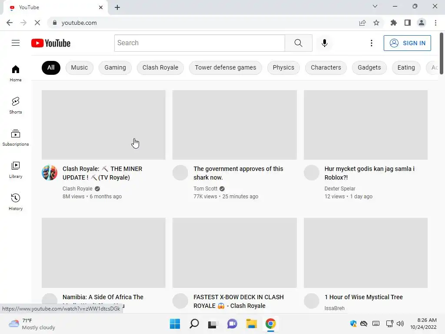Open the Chrome three-dot menu
This screenshot has width=445, height=334.
(x=435, y=23)
